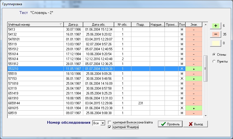Enable критерий Вилкоксона-Чайта checkbox
Screen dimensions: 233x139
pyautogui.click(x=110, y=122)
